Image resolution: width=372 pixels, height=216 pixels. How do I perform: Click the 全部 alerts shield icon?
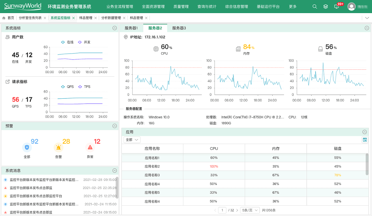(27, 147)
